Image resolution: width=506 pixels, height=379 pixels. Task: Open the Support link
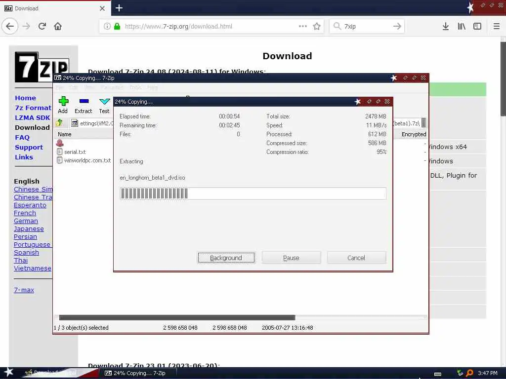(x=29, y=147)
